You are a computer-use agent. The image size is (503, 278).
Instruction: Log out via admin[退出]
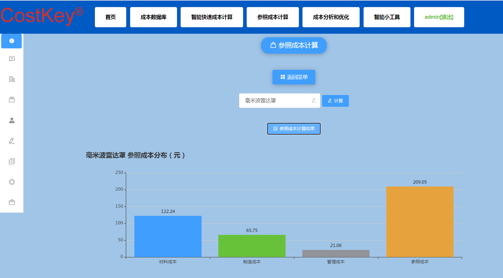coord(439,17)
